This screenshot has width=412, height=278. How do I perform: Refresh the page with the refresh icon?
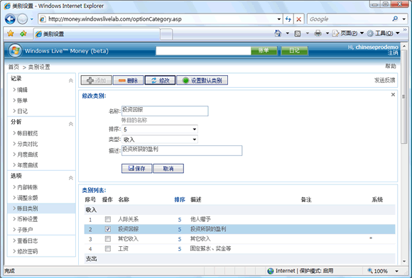click(288, 19)
